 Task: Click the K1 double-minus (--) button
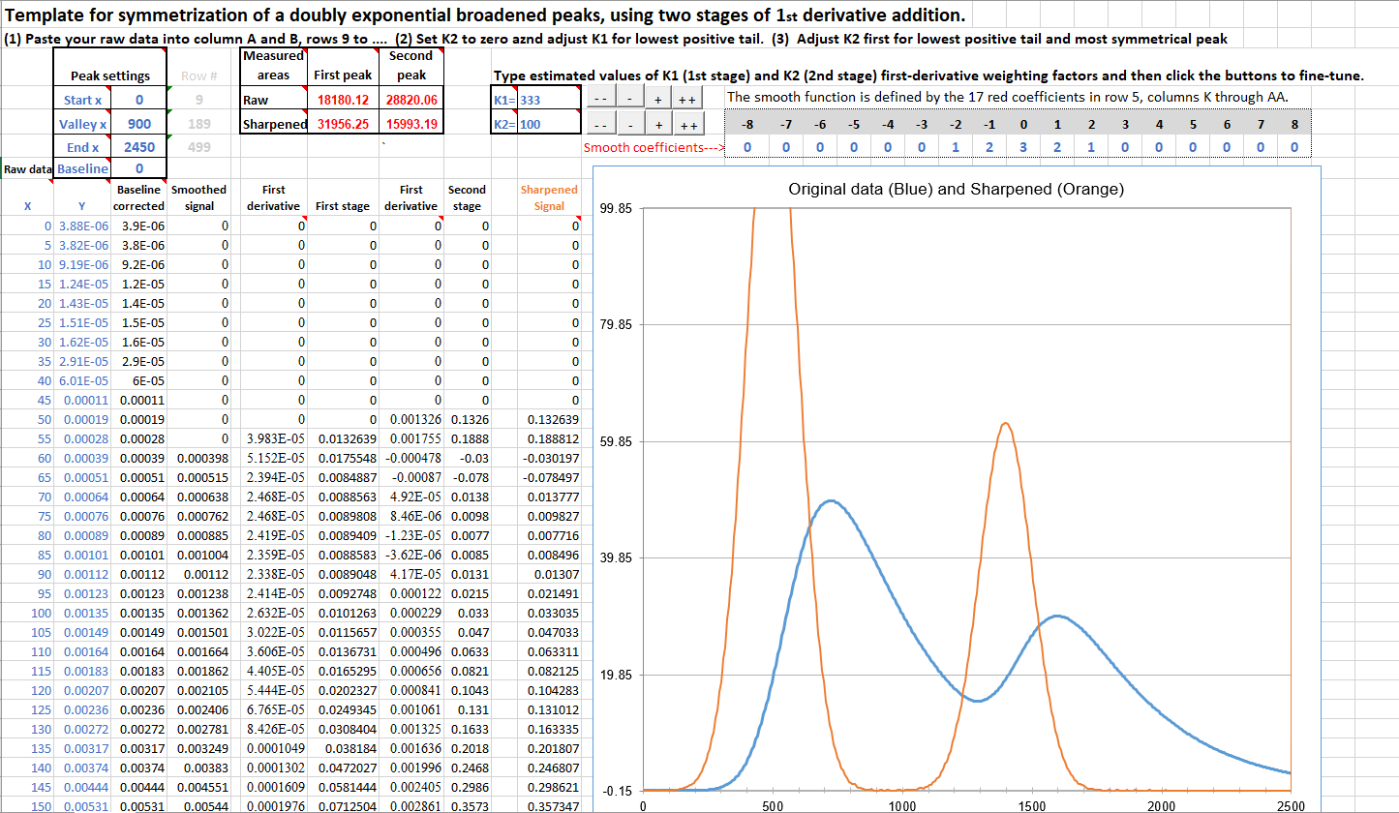point(600,101)
